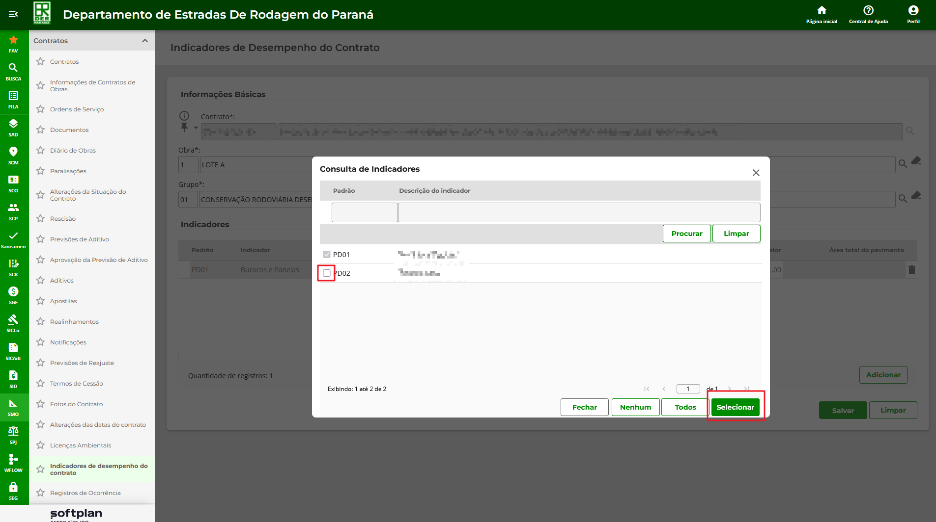The height and width of the screenshot is (522, 936).
Task: Open Ordens de Serviço menu item
Action: click(77, 109)
